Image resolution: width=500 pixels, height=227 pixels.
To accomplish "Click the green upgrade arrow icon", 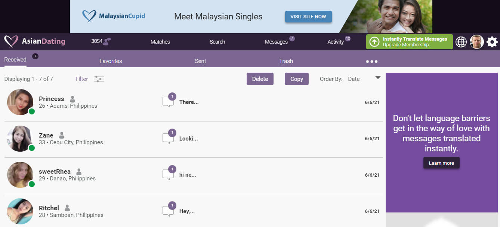I will click(x=374, y=42).
